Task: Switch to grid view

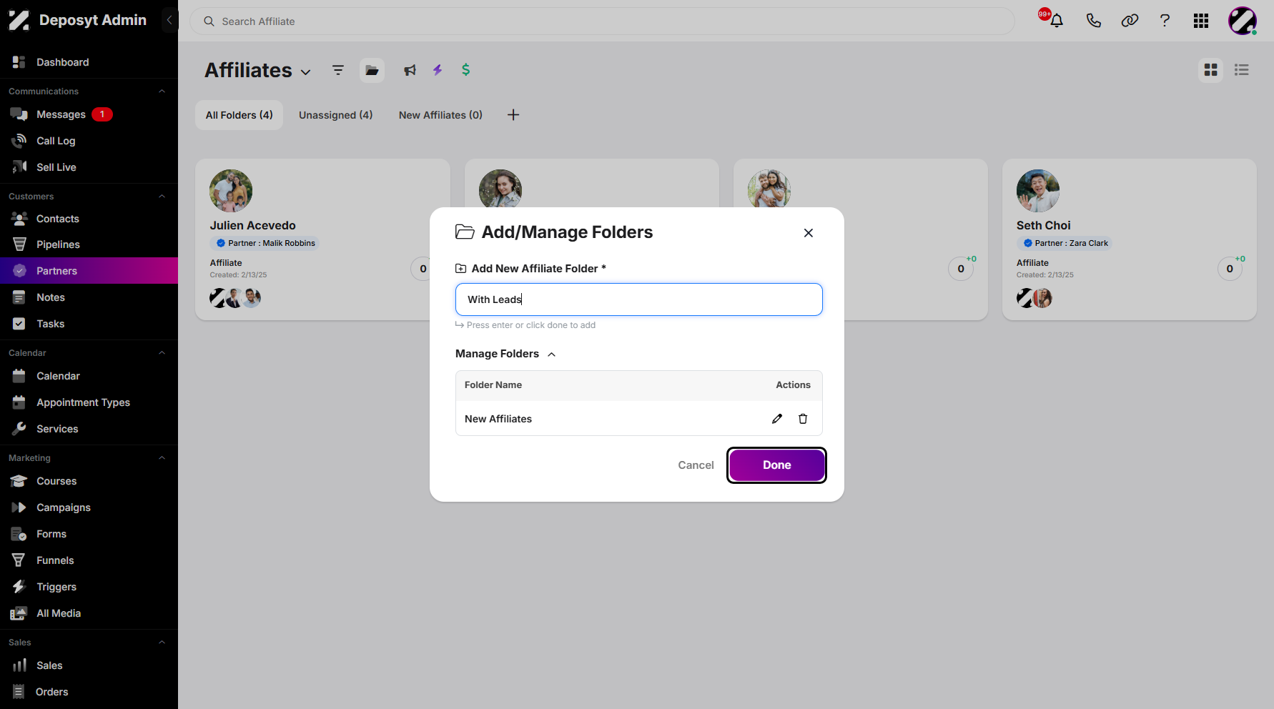Action: coord(1211,70)
